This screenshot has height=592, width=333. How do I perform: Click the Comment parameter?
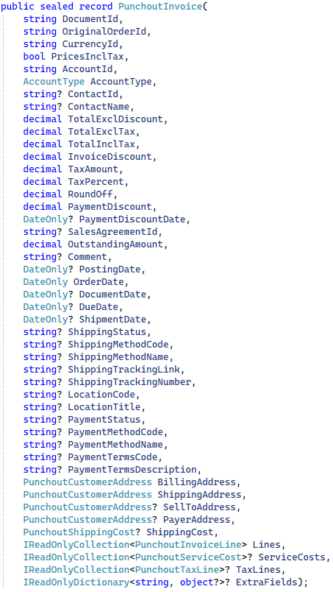[x=87, y=257]
